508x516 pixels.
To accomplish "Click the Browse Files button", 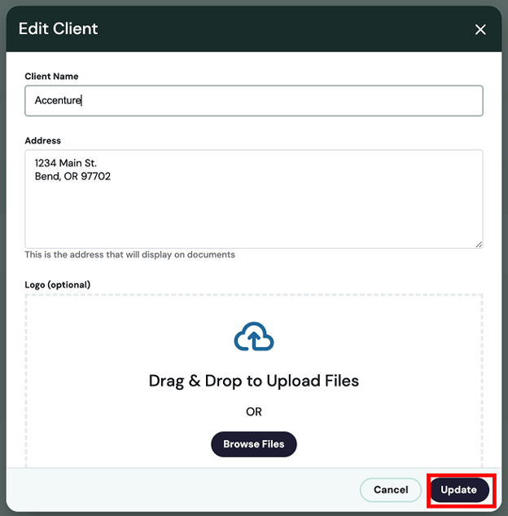I will pyautogui.click(x=254, y=444).
